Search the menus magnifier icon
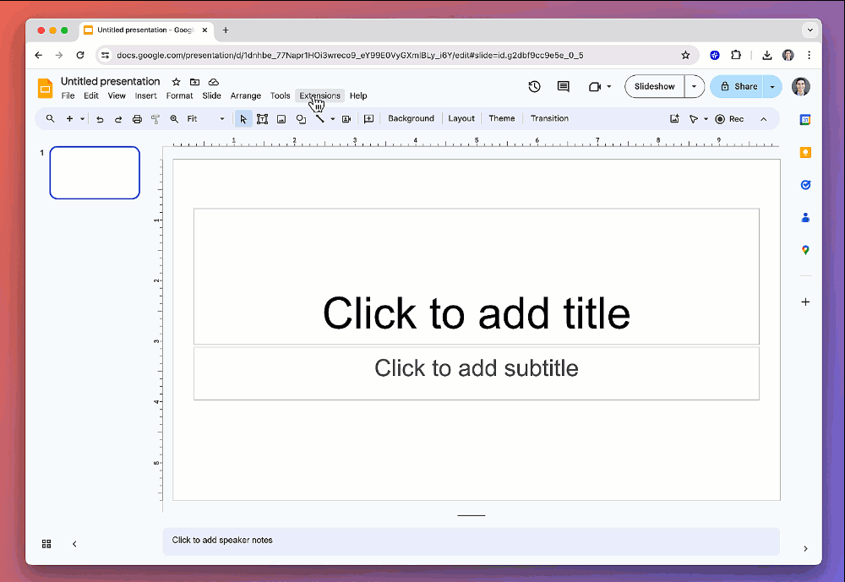The height and width of the screenshot is (582, 845). (x=50, y=118)
